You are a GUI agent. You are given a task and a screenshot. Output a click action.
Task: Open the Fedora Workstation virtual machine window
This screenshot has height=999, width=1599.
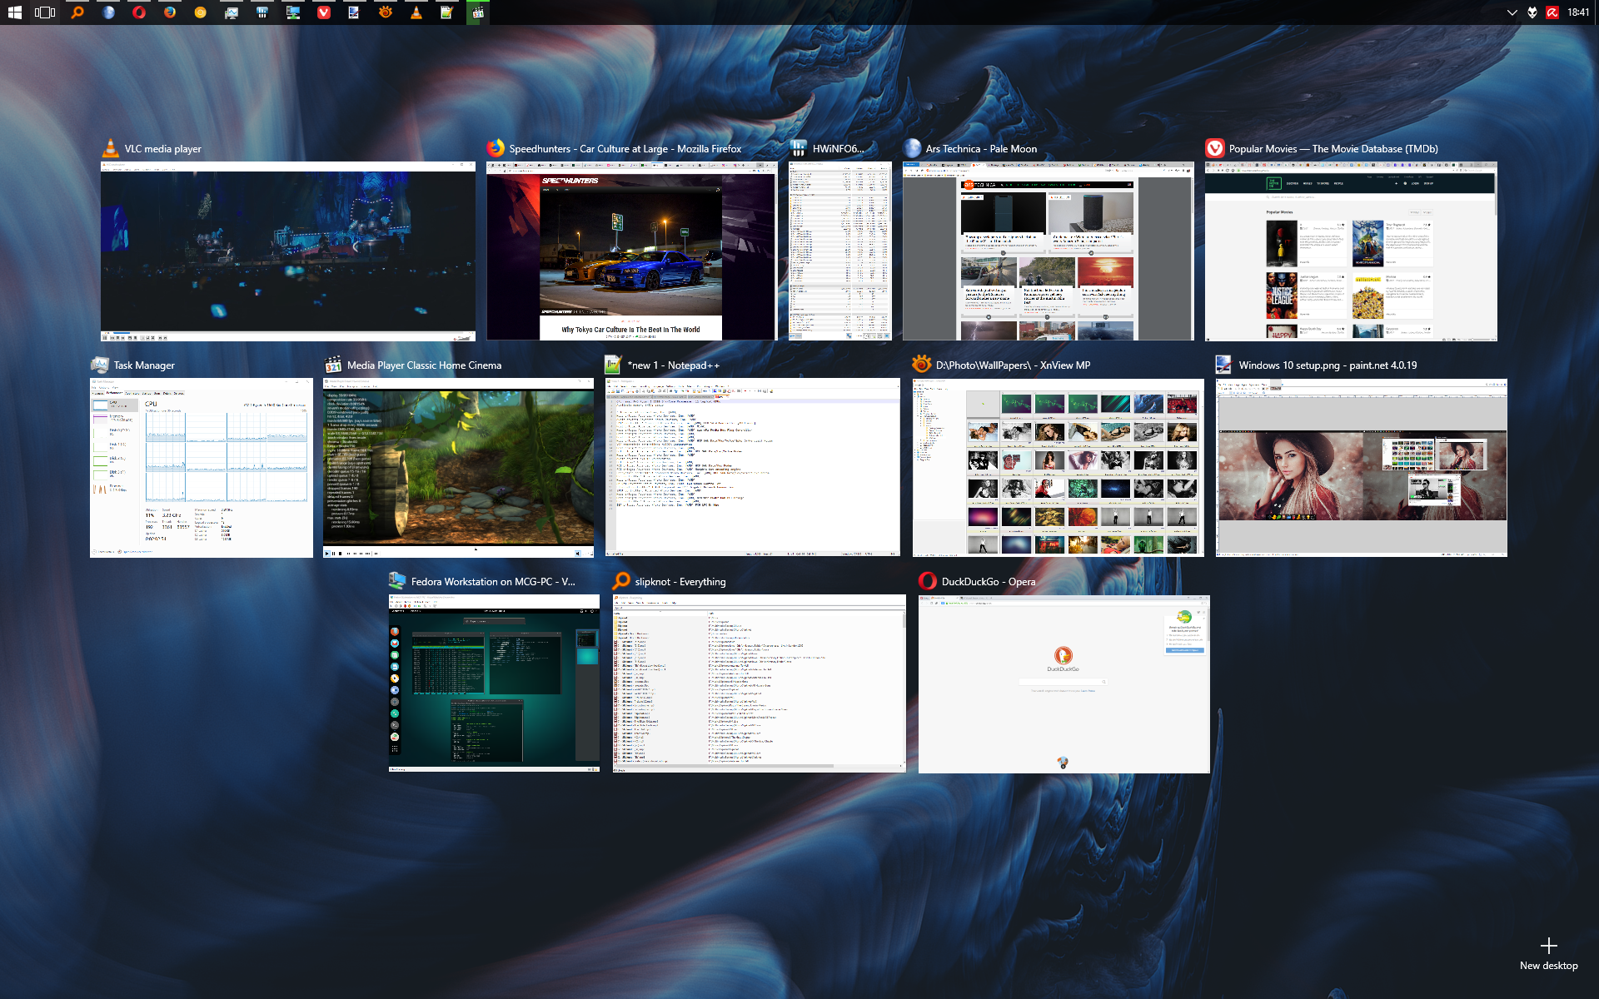point(494,683)
